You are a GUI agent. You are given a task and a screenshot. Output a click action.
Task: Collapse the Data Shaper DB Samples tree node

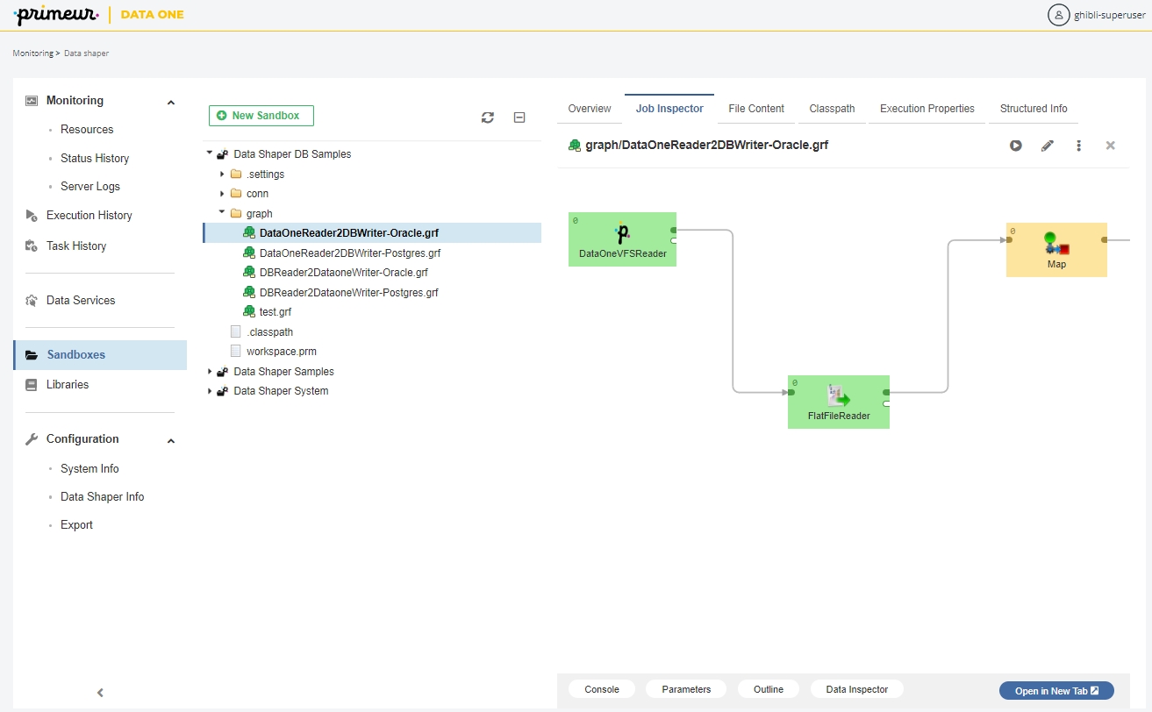(210, 153)
